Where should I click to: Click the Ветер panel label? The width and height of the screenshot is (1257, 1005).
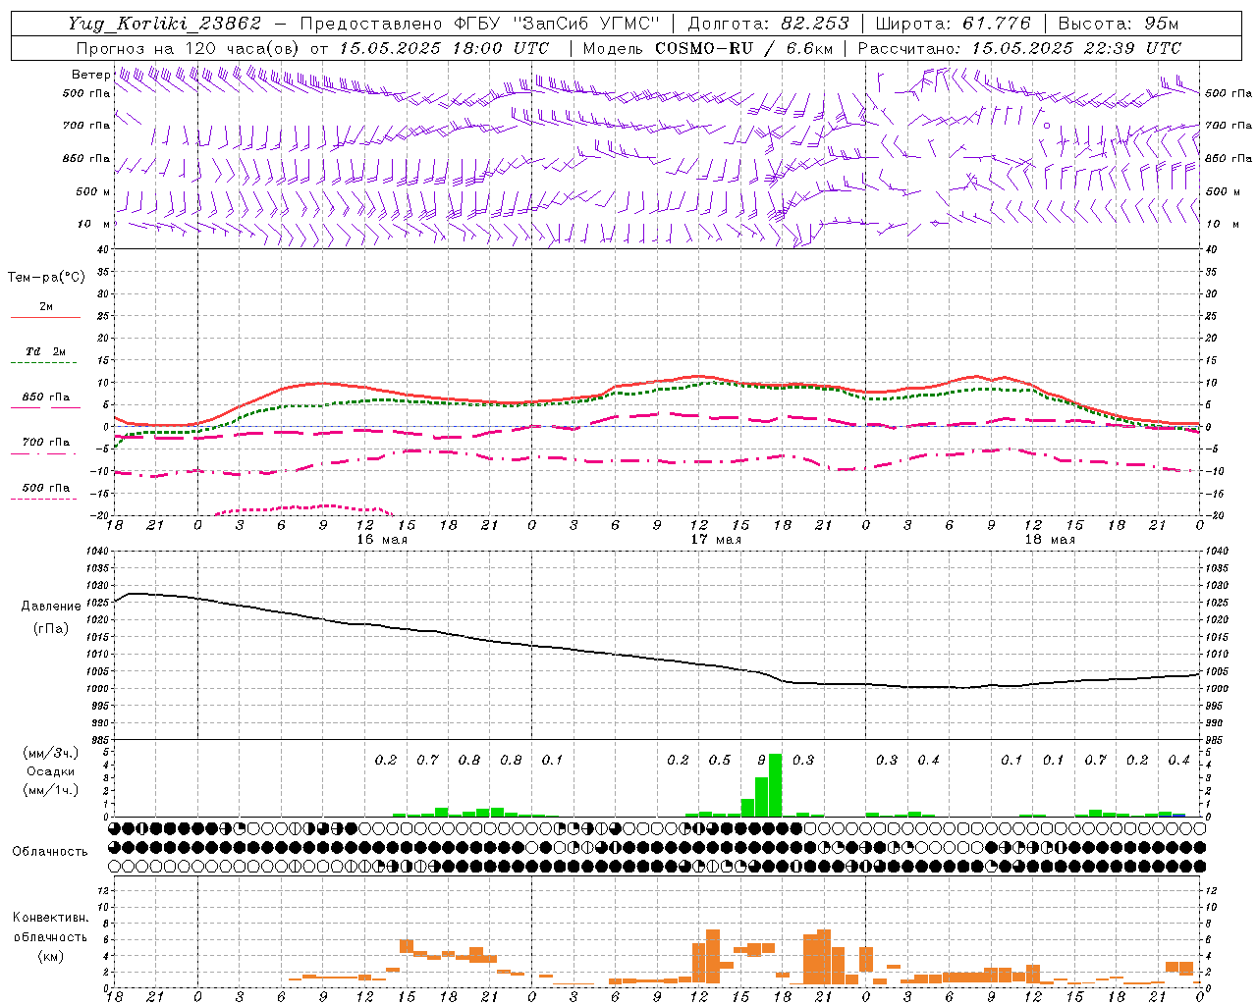pyautogui.click(x=90, y=75)
